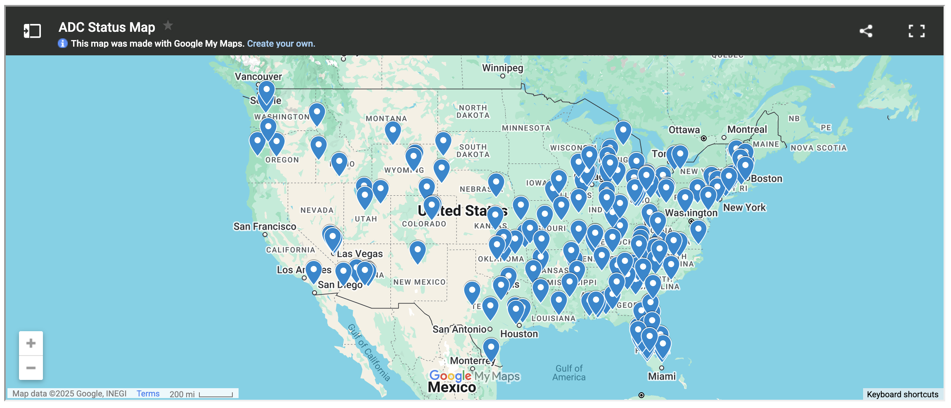The image size is (951, 408).
Task: Click the New York city label
Action: pyautogui.click(x=744, y=207)
